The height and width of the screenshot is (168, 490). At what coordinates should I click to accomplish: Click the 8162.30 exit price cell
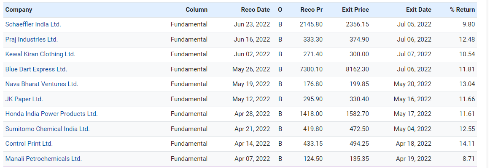click(x=357, y=69)
